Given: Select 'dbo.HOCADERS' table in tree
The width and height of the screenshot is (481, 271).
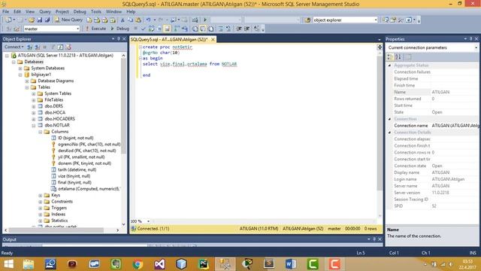Looking at the screenshot, I should [60, 119].
